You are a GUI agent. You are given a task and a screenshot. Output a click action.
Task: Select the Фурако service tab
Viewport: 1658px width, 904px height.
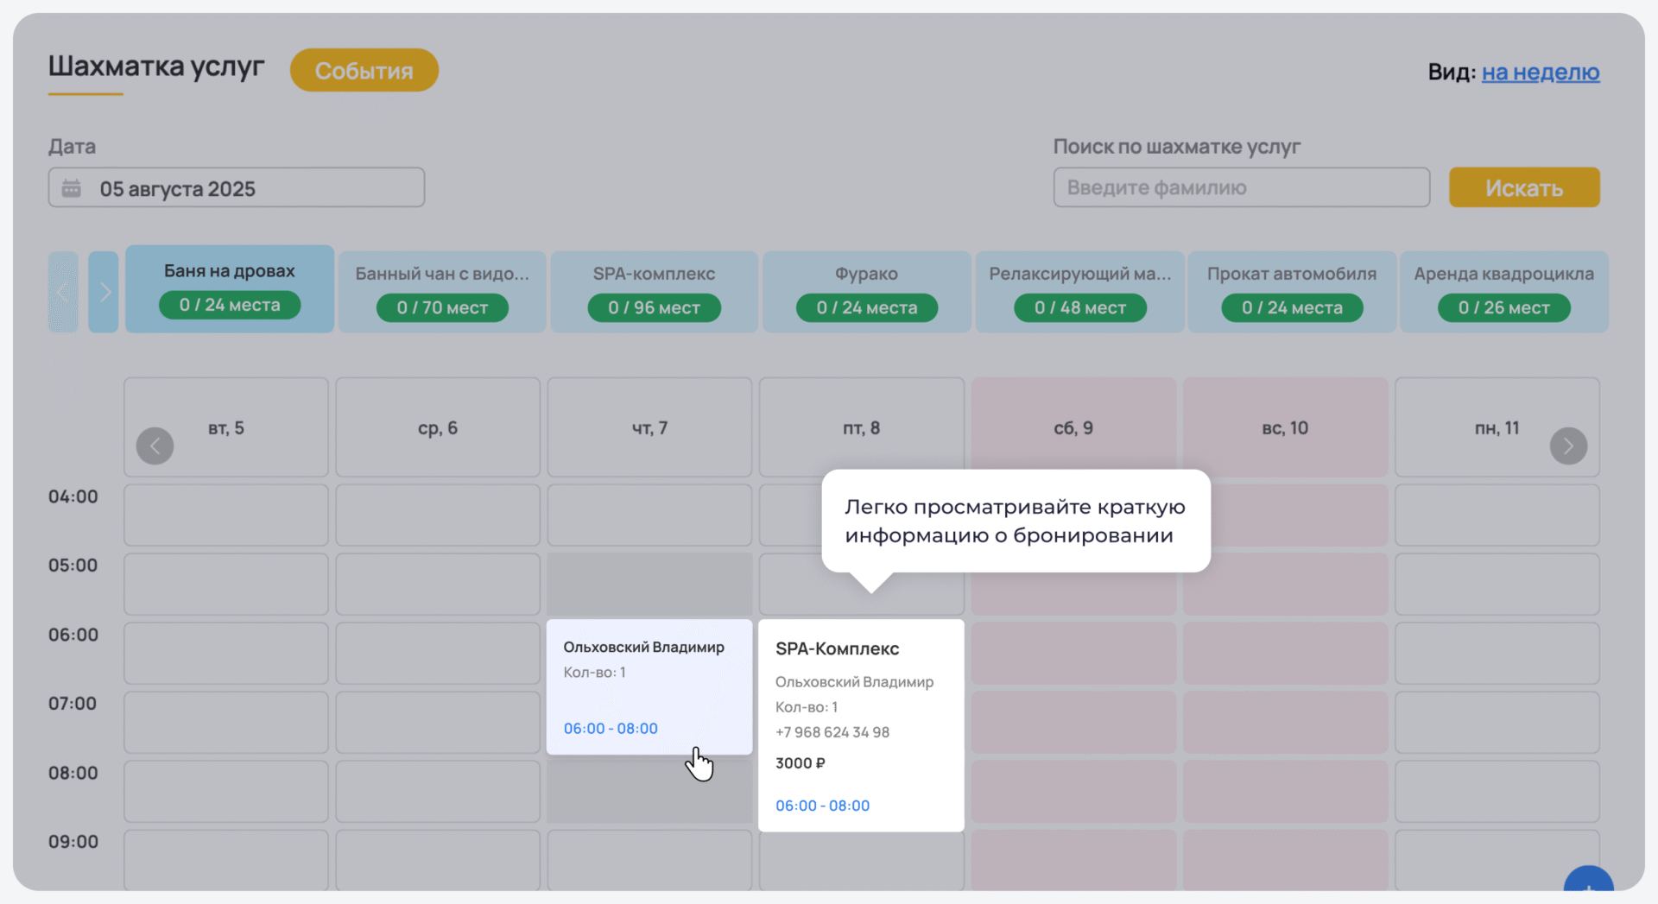click(866, 292)
